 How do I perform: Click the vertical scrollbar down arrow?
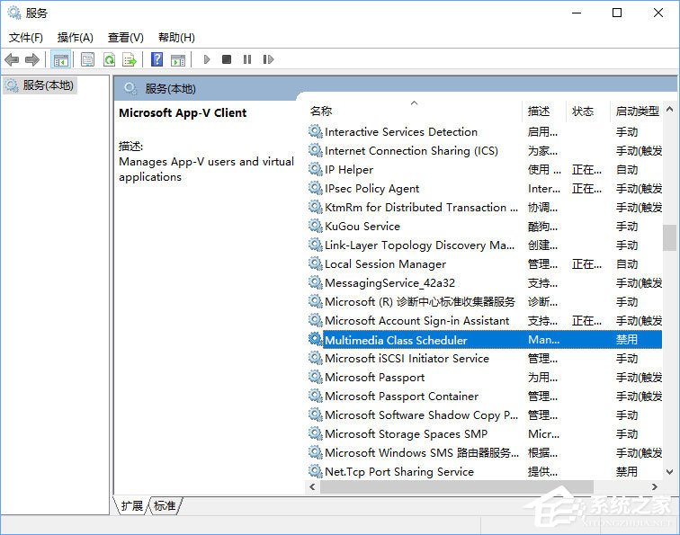[x=669, y=470]
